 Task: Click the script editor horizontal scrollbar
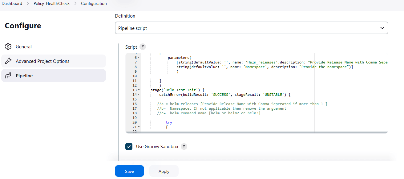tap(257, 132)
